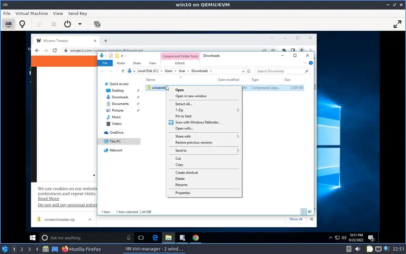This screenshot has height=254, width=406.
Task: Go up one folder level in Explorer
Action: point(123,71)
